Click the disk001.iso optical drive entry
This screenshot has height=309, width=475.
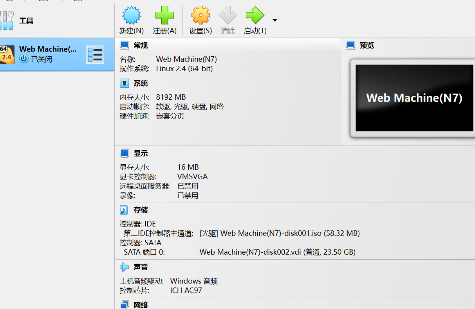(280, 234)
